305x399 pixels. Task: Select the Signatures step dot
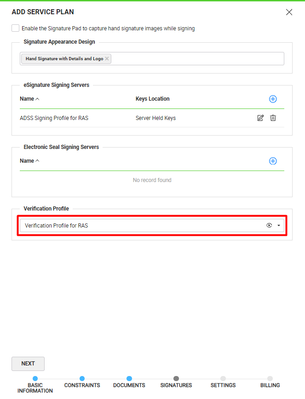click(176, 379)
